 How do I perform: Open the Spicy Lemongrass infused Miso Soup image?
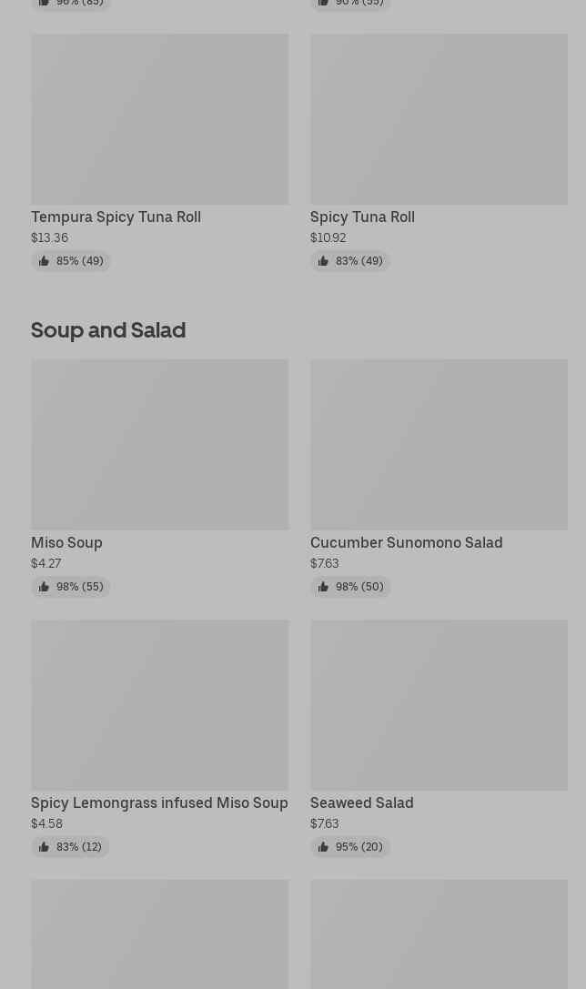click(x=159, y=704)
